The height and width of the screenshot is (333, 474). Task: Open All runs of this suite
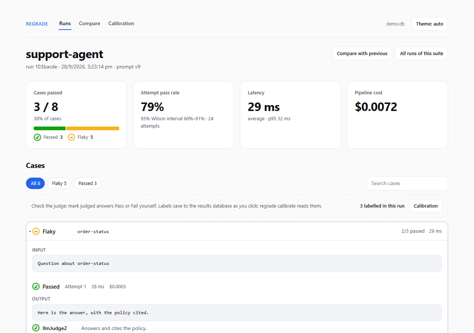pyautogui.click(x=421, y=53)
